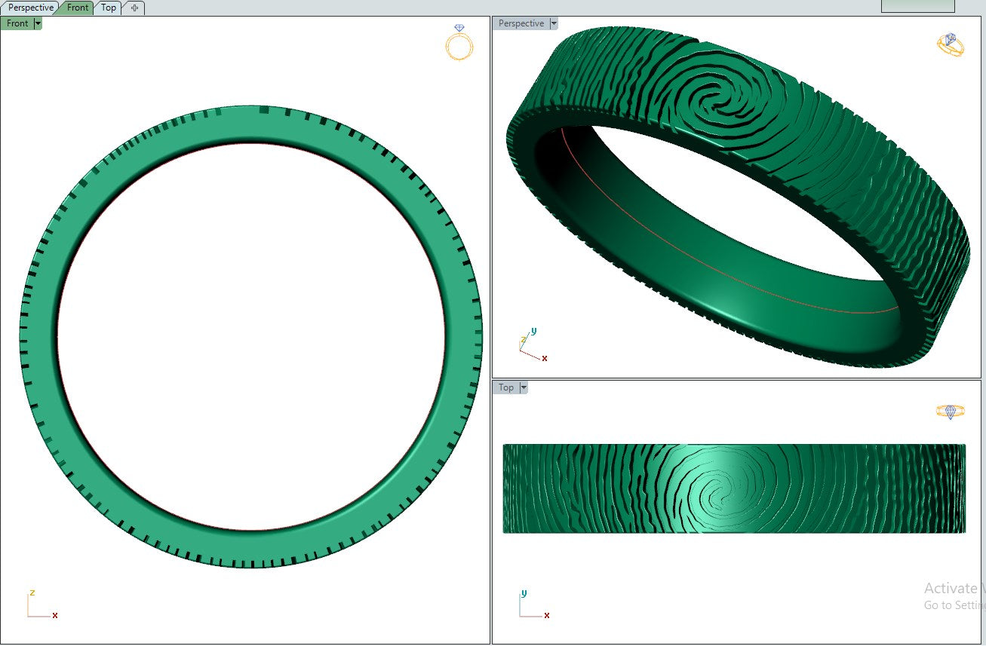This screenshot has height=646, width=986.
Task: Switch to the Top viewport tab
Action: click(109, 8)
